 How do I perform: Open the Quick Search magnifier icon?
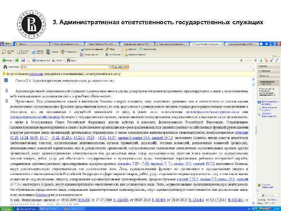pyautogui.click(x=4, y=52)
